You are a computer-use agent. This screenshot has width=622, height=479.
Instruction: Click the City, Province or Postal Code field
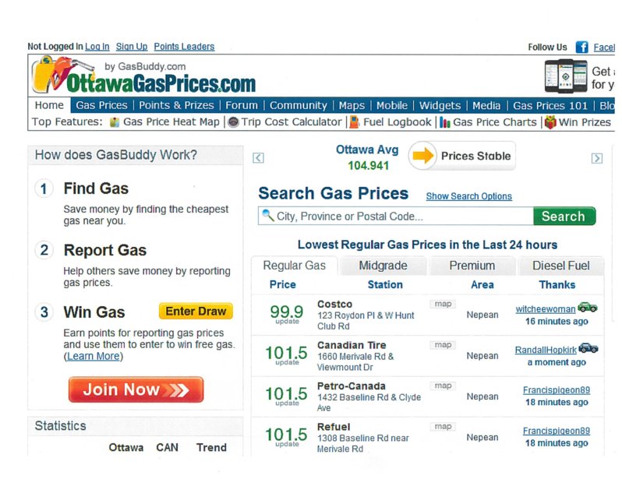(x=398, y=217)
